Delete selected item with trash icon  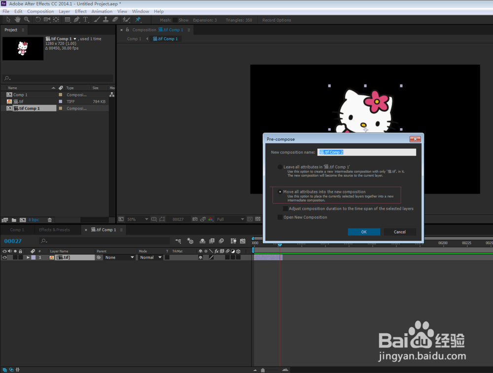tap(50, 220)
